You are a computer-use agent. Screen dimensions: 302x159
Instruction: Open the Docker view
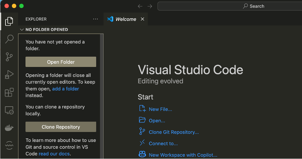click(9, 128)
